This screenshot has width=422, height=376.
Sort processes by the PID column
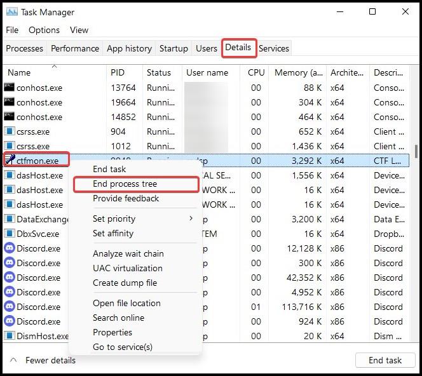pyautogui.click(x=118, y=73)
